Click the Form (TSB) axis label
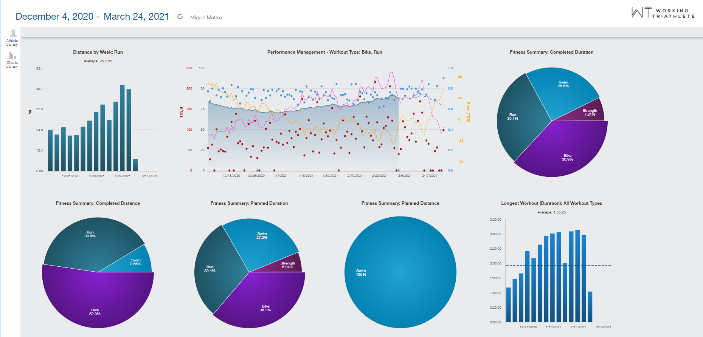The height and width of the screenshot is (337, 703). [x=468, y=112]
